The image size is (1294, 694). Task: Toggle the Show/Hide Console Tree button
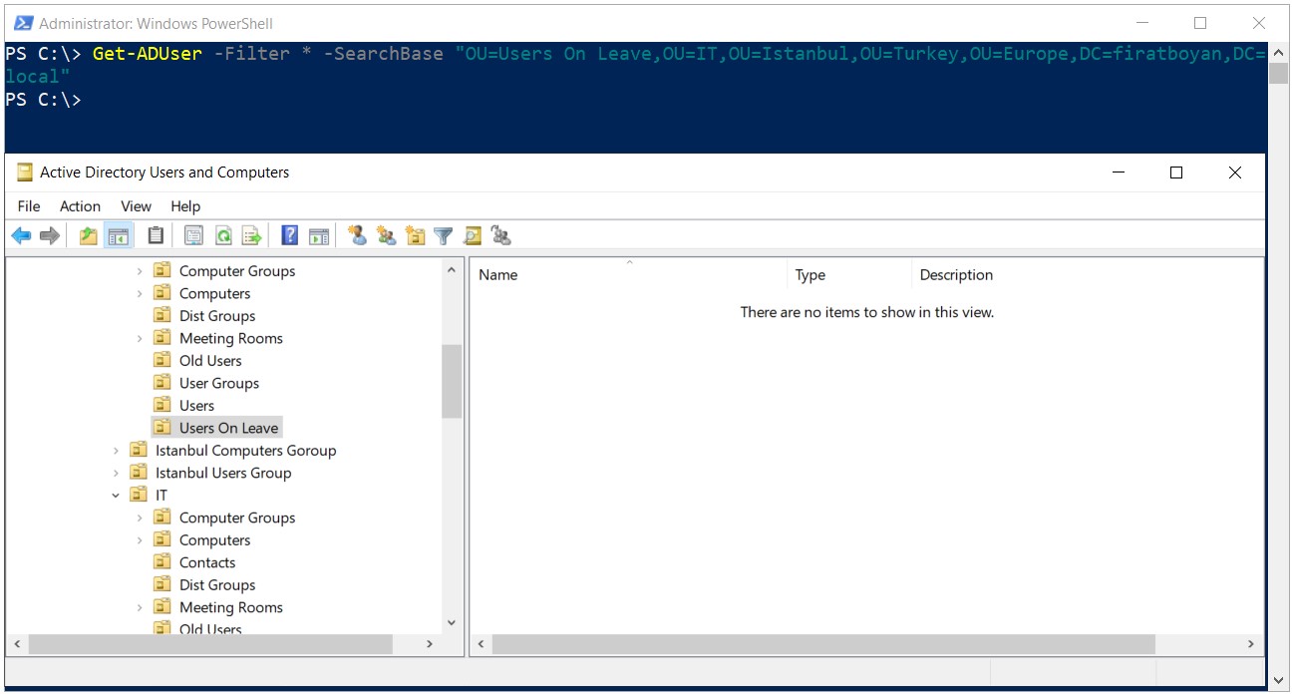pyautogui.click(x=119, y=236)
